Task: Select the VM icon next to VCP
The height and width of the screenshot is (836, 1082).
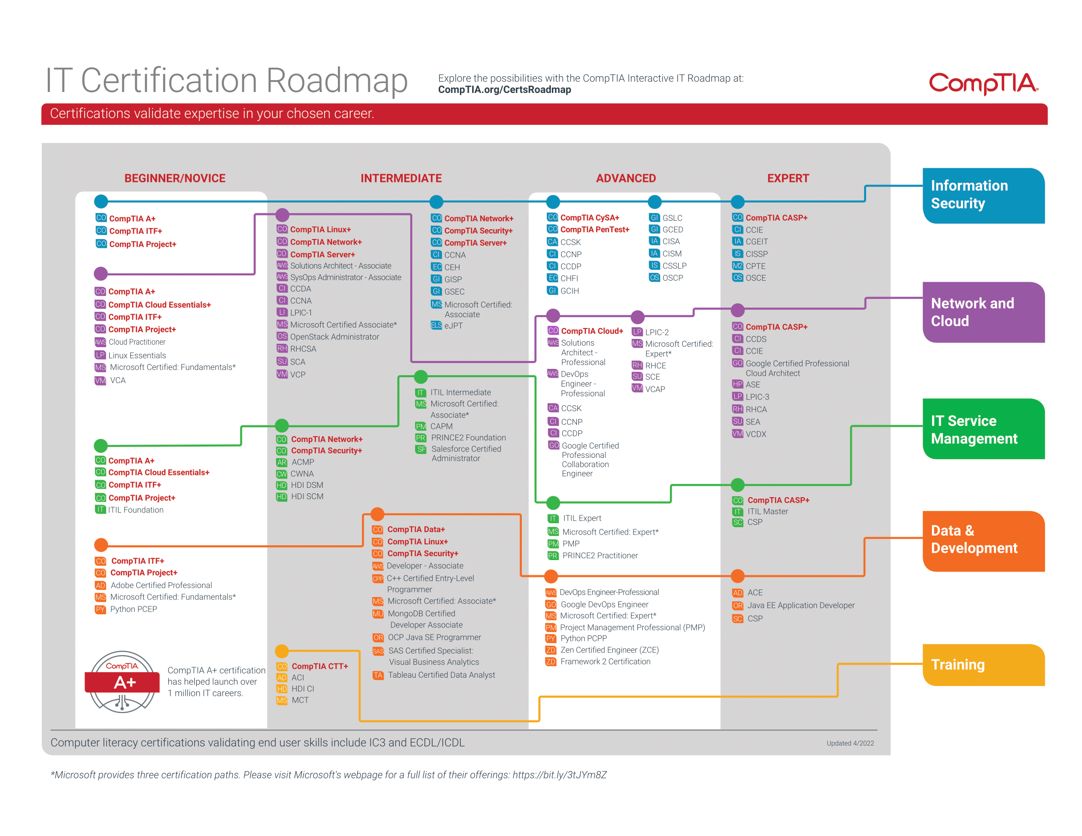Action: (x=282, y=374)
